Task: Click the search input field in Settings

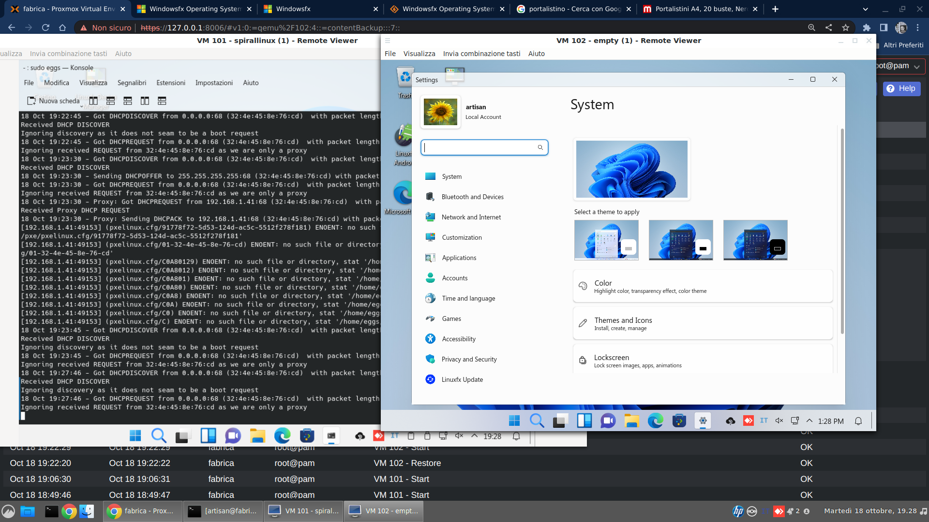Action: [484, 147]
